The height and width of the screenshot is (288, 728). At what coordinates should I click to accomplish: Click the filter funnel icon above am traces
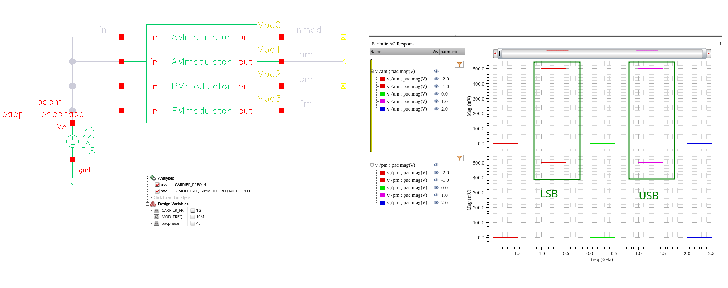point(459,64)
